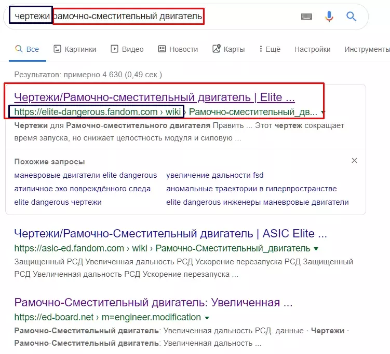Switch to the Картинки tab
The image size is (390, 354).
(x=75, y=49)
